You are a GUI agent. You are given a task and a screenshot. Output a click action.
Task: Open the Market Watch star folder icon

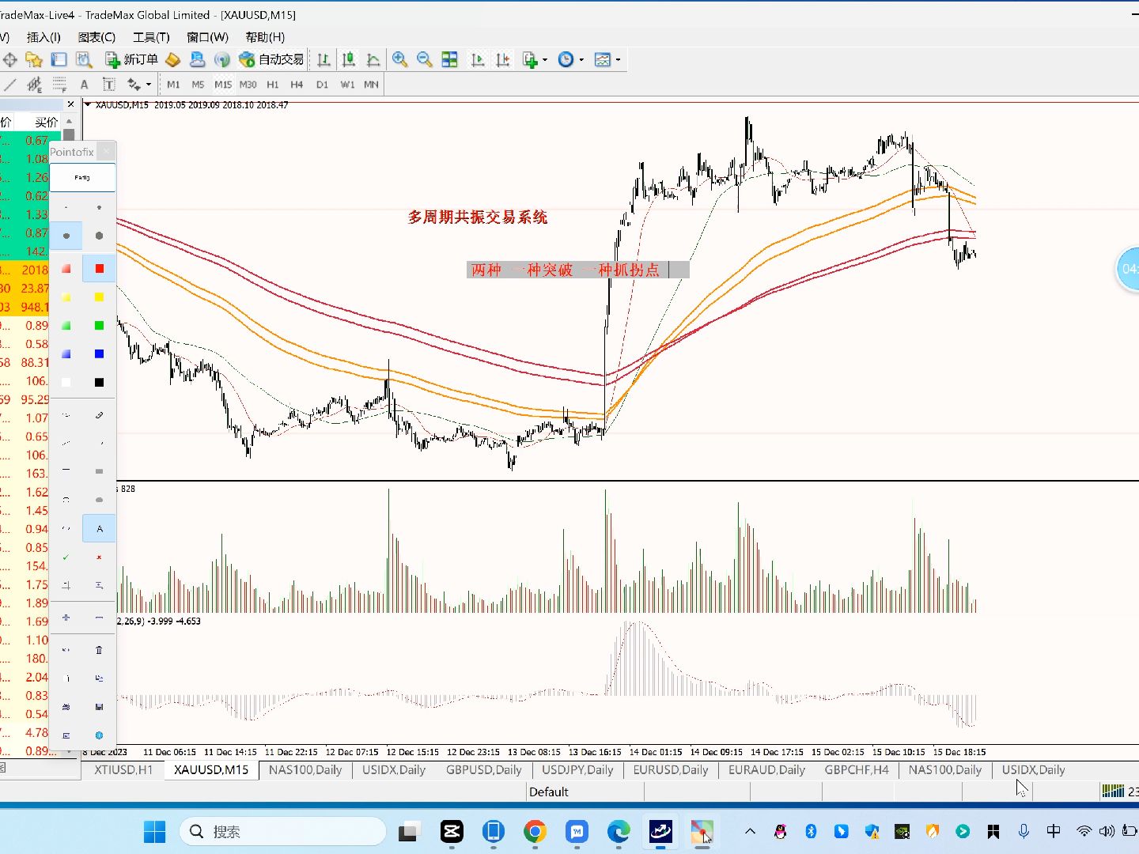pyautogui.click(x=34, y=59)
